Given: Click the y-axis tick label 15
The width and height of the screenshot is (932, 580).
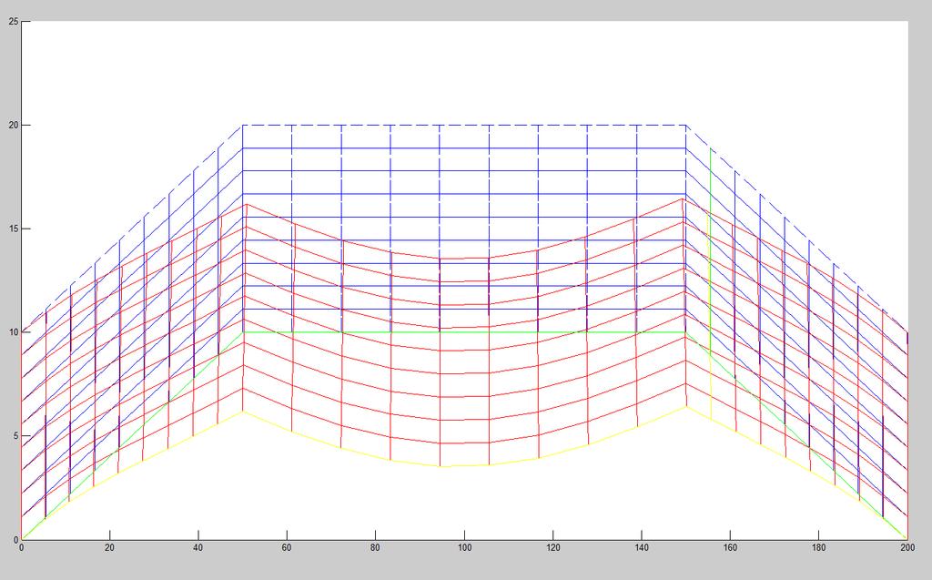Looking at the screenshot, I should tap(15, 229).
